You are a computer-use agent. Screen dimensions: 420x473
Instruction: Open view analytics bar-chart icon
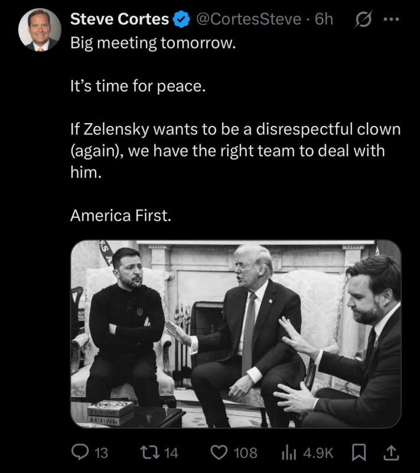291,453
